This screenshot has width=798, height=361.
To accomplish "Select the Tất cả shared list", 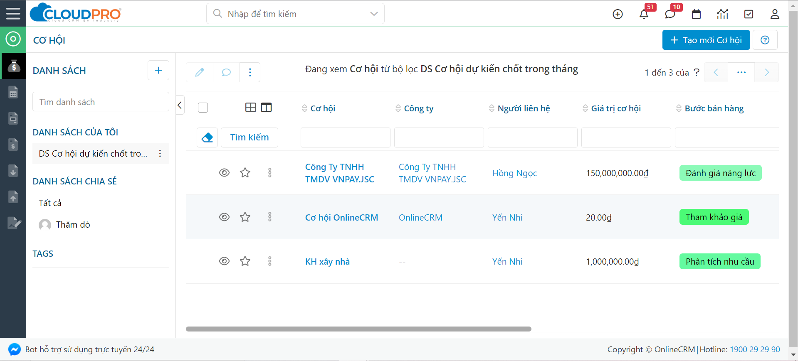I will tap(50, 203).
